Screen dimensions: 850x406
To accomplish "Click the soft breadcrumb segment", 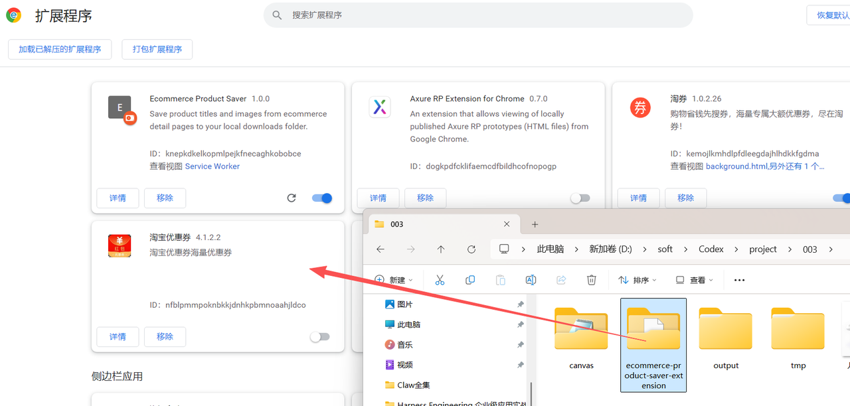I will pos(665,249).
